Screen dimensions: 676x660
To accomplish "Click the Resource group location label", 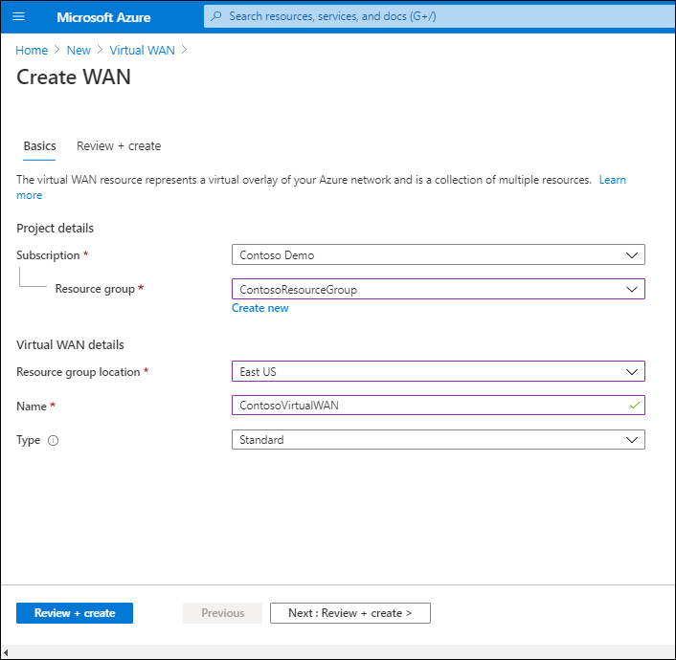I will 78,372.
